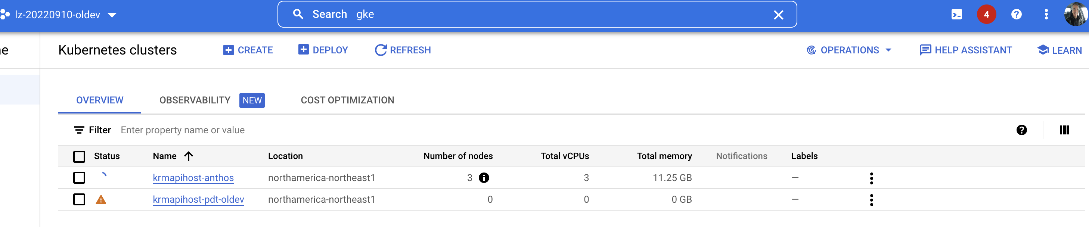Open the COST OPTIMIZATION tab
Image resolution: width=1089 pixels, height=227 pixels.
pyautogui.click(x=347, y=100)
